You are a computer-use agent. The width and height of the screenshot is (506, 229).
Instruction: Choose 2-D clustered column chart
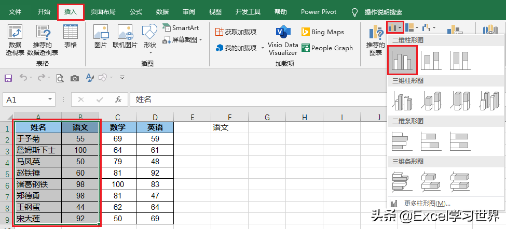click(x=403, y=60)
